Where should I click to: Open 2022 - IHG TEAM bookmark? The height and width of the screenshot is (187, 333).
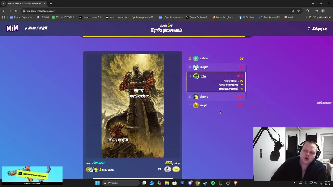tap(64, 17)
